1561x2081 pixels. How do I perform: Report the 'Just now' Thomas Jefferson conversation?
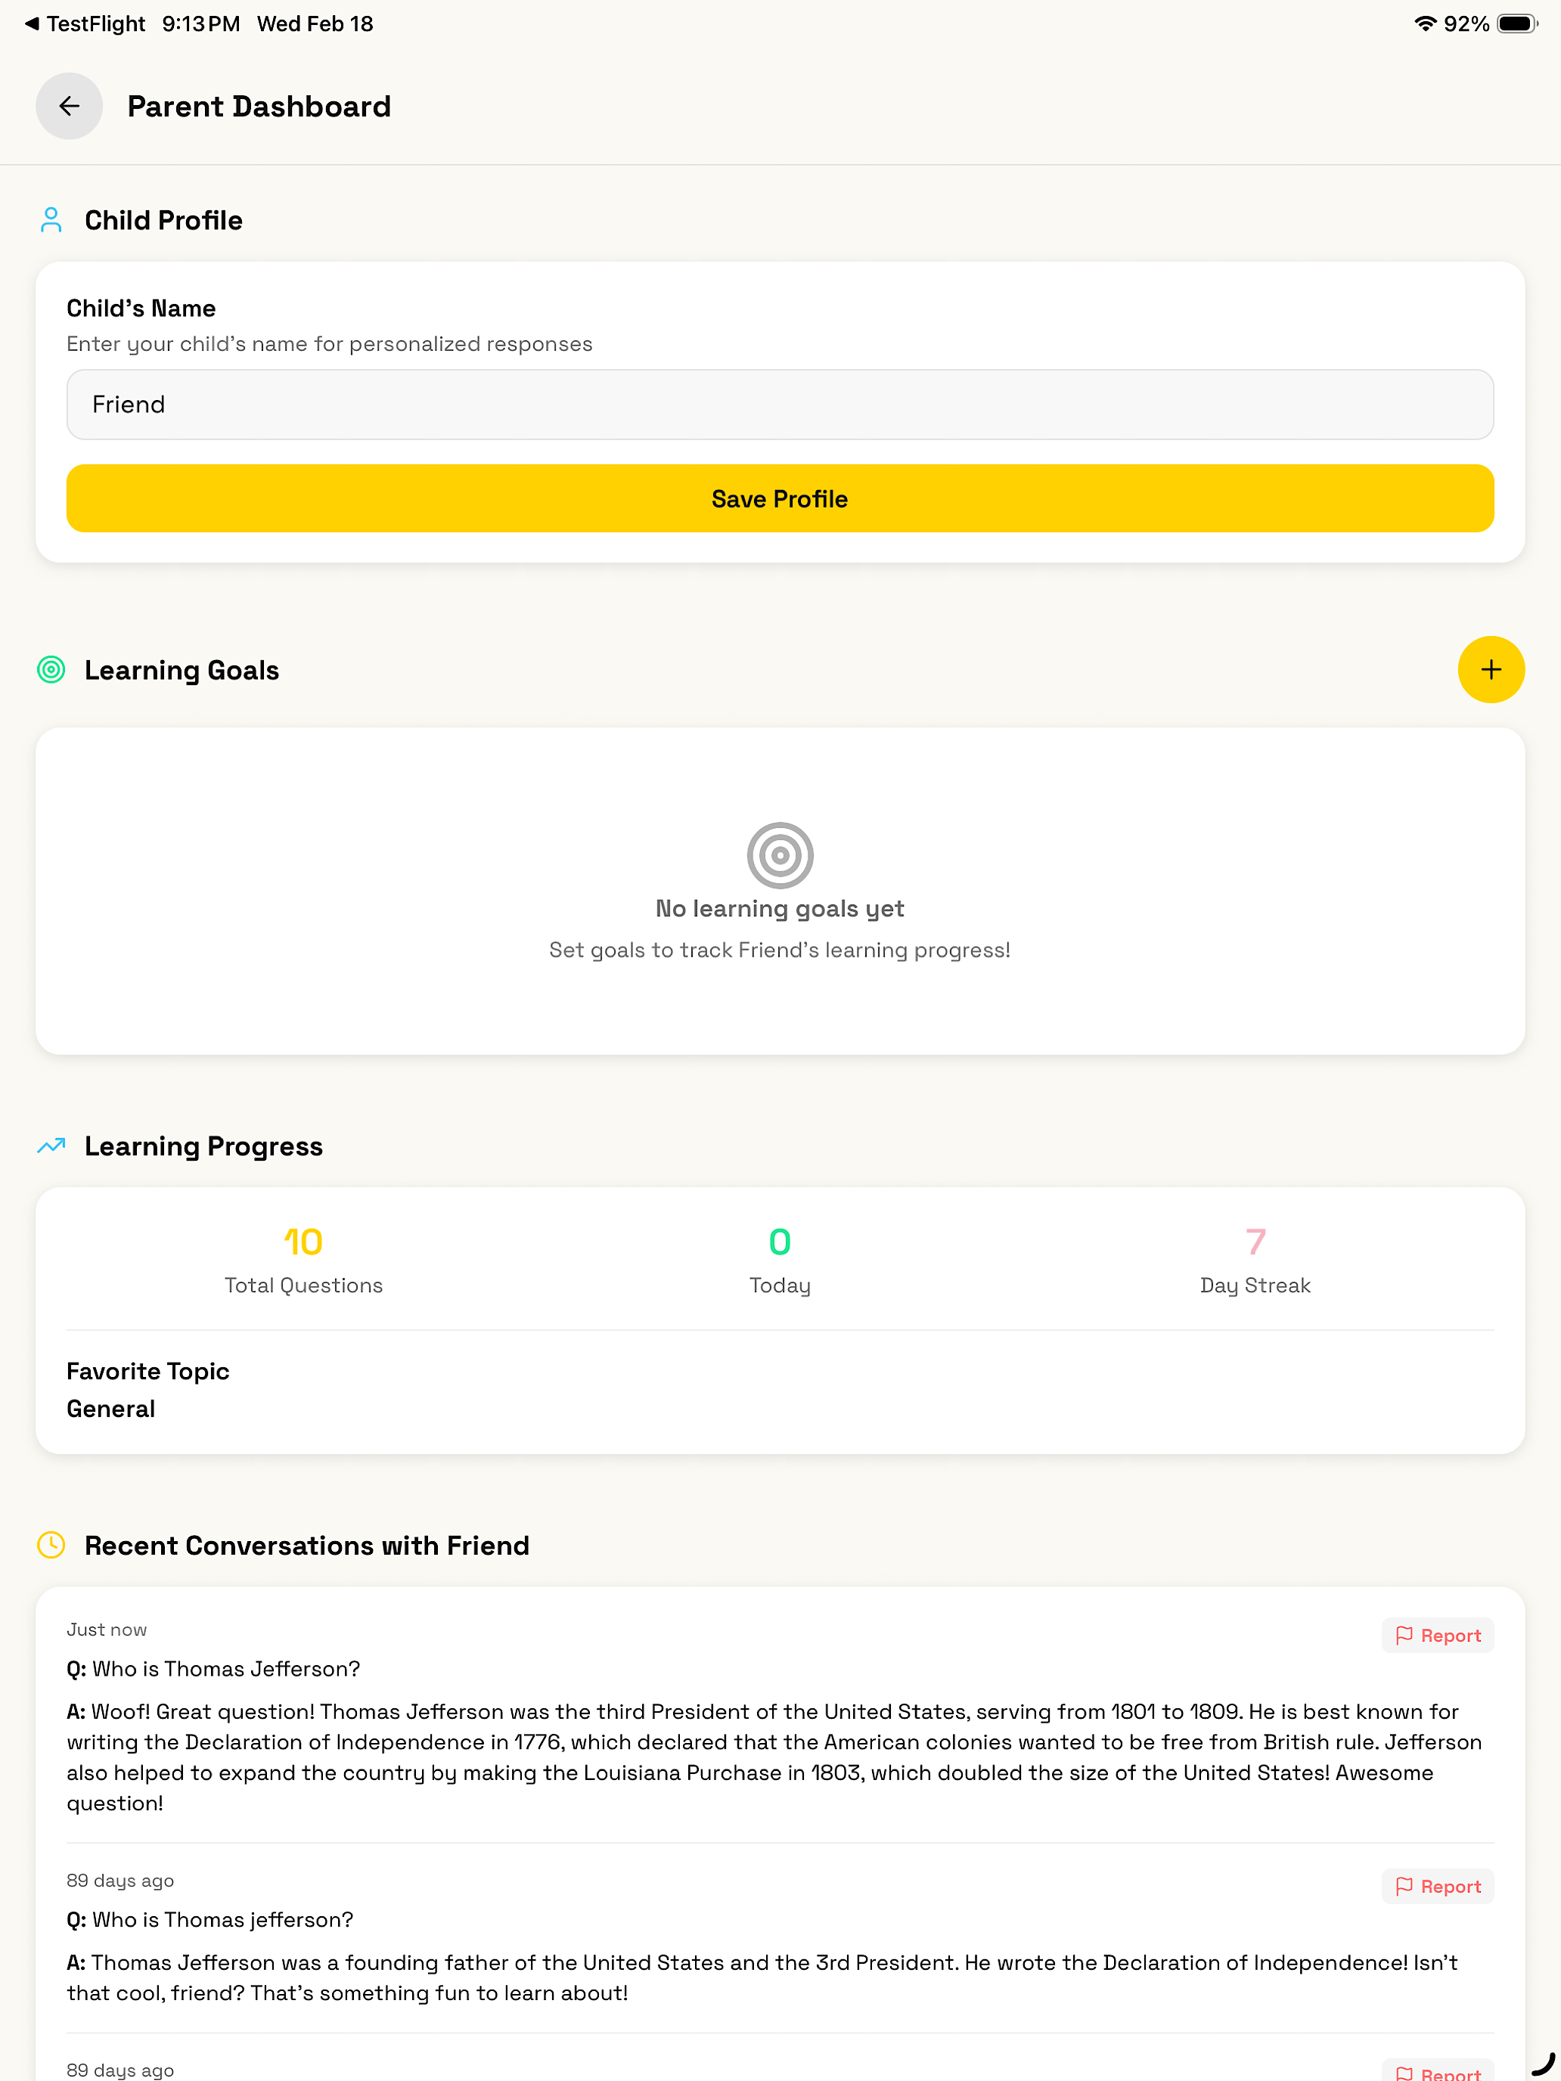1438,1635
